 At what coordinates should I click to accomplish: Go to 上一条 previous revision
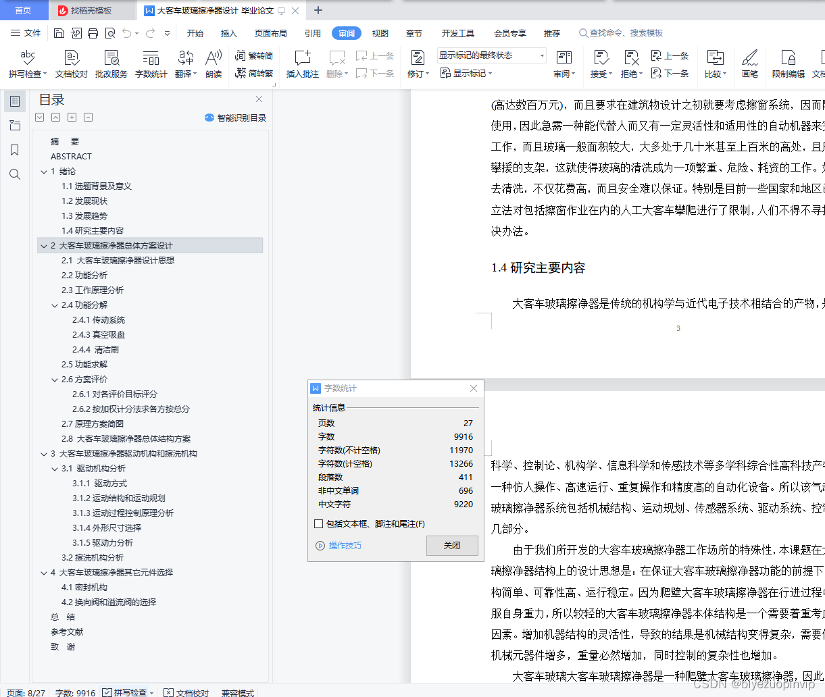670,56
